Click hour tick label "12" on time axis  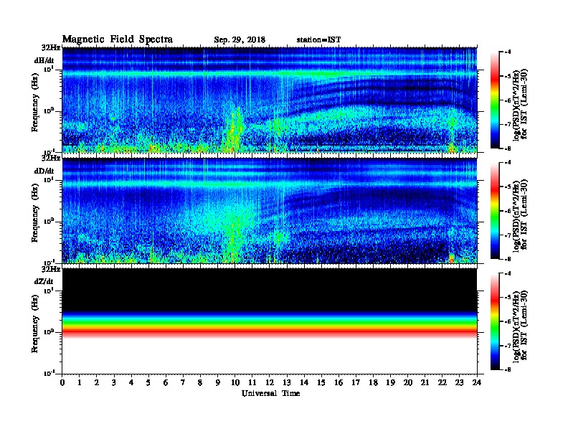(270, 382)
